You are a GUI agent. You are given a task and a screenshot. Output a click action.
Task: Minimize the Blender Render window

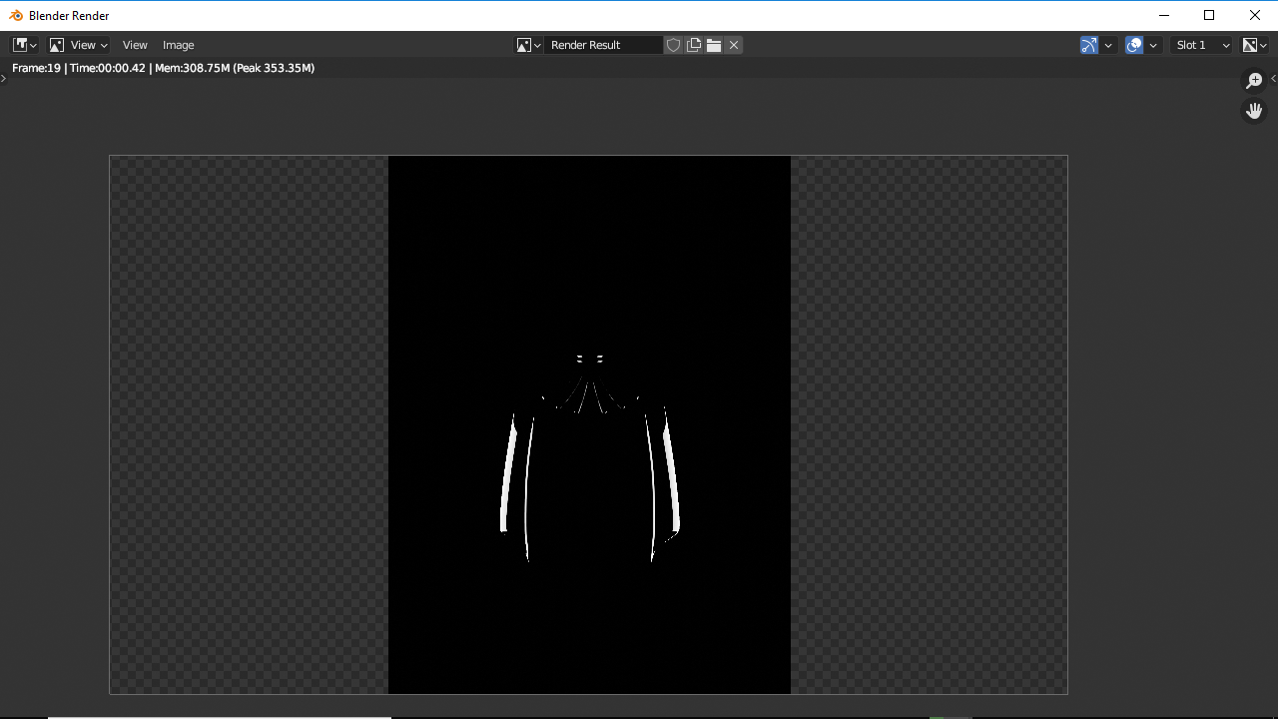(1164, 15)
